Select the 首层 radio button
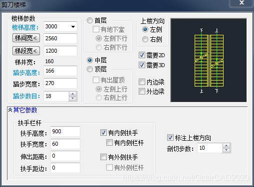 (90, 20)
